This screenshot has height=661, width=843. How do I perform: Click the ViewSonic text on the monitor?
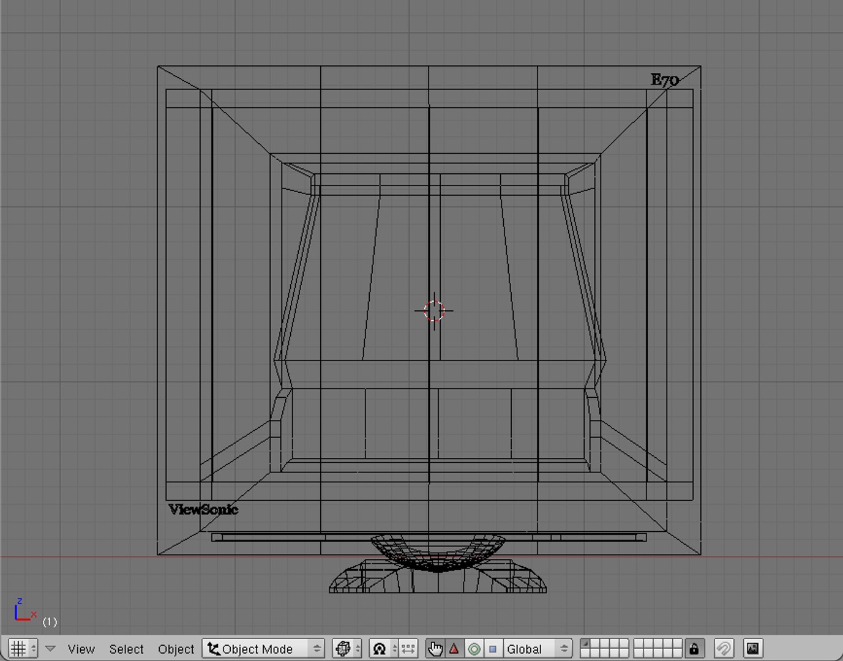tap(203, 509)
